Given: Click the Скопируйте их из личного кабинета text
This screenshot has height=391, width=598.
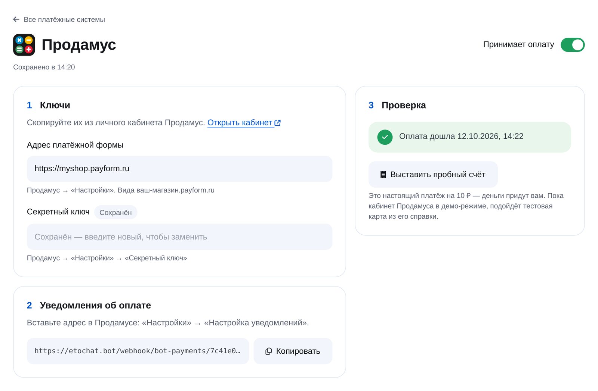Looking at the screenshot, I should [116, 123].
